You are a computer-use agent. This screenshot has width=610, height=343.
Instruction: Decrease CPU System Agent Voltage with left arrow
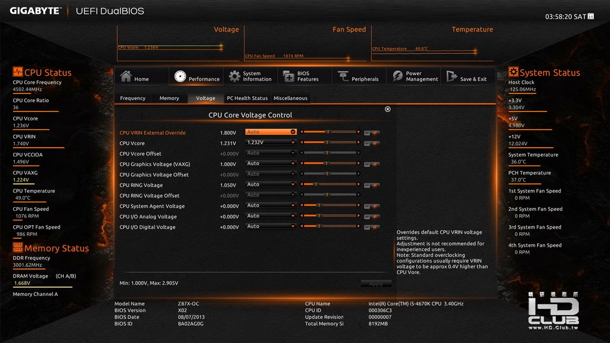pyautogui.click(x=301, y=205)
